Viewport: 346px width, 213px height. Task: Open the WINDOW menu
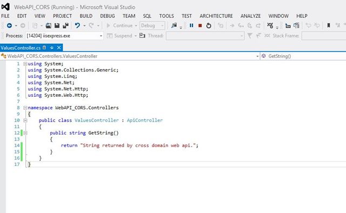(278, 16)
